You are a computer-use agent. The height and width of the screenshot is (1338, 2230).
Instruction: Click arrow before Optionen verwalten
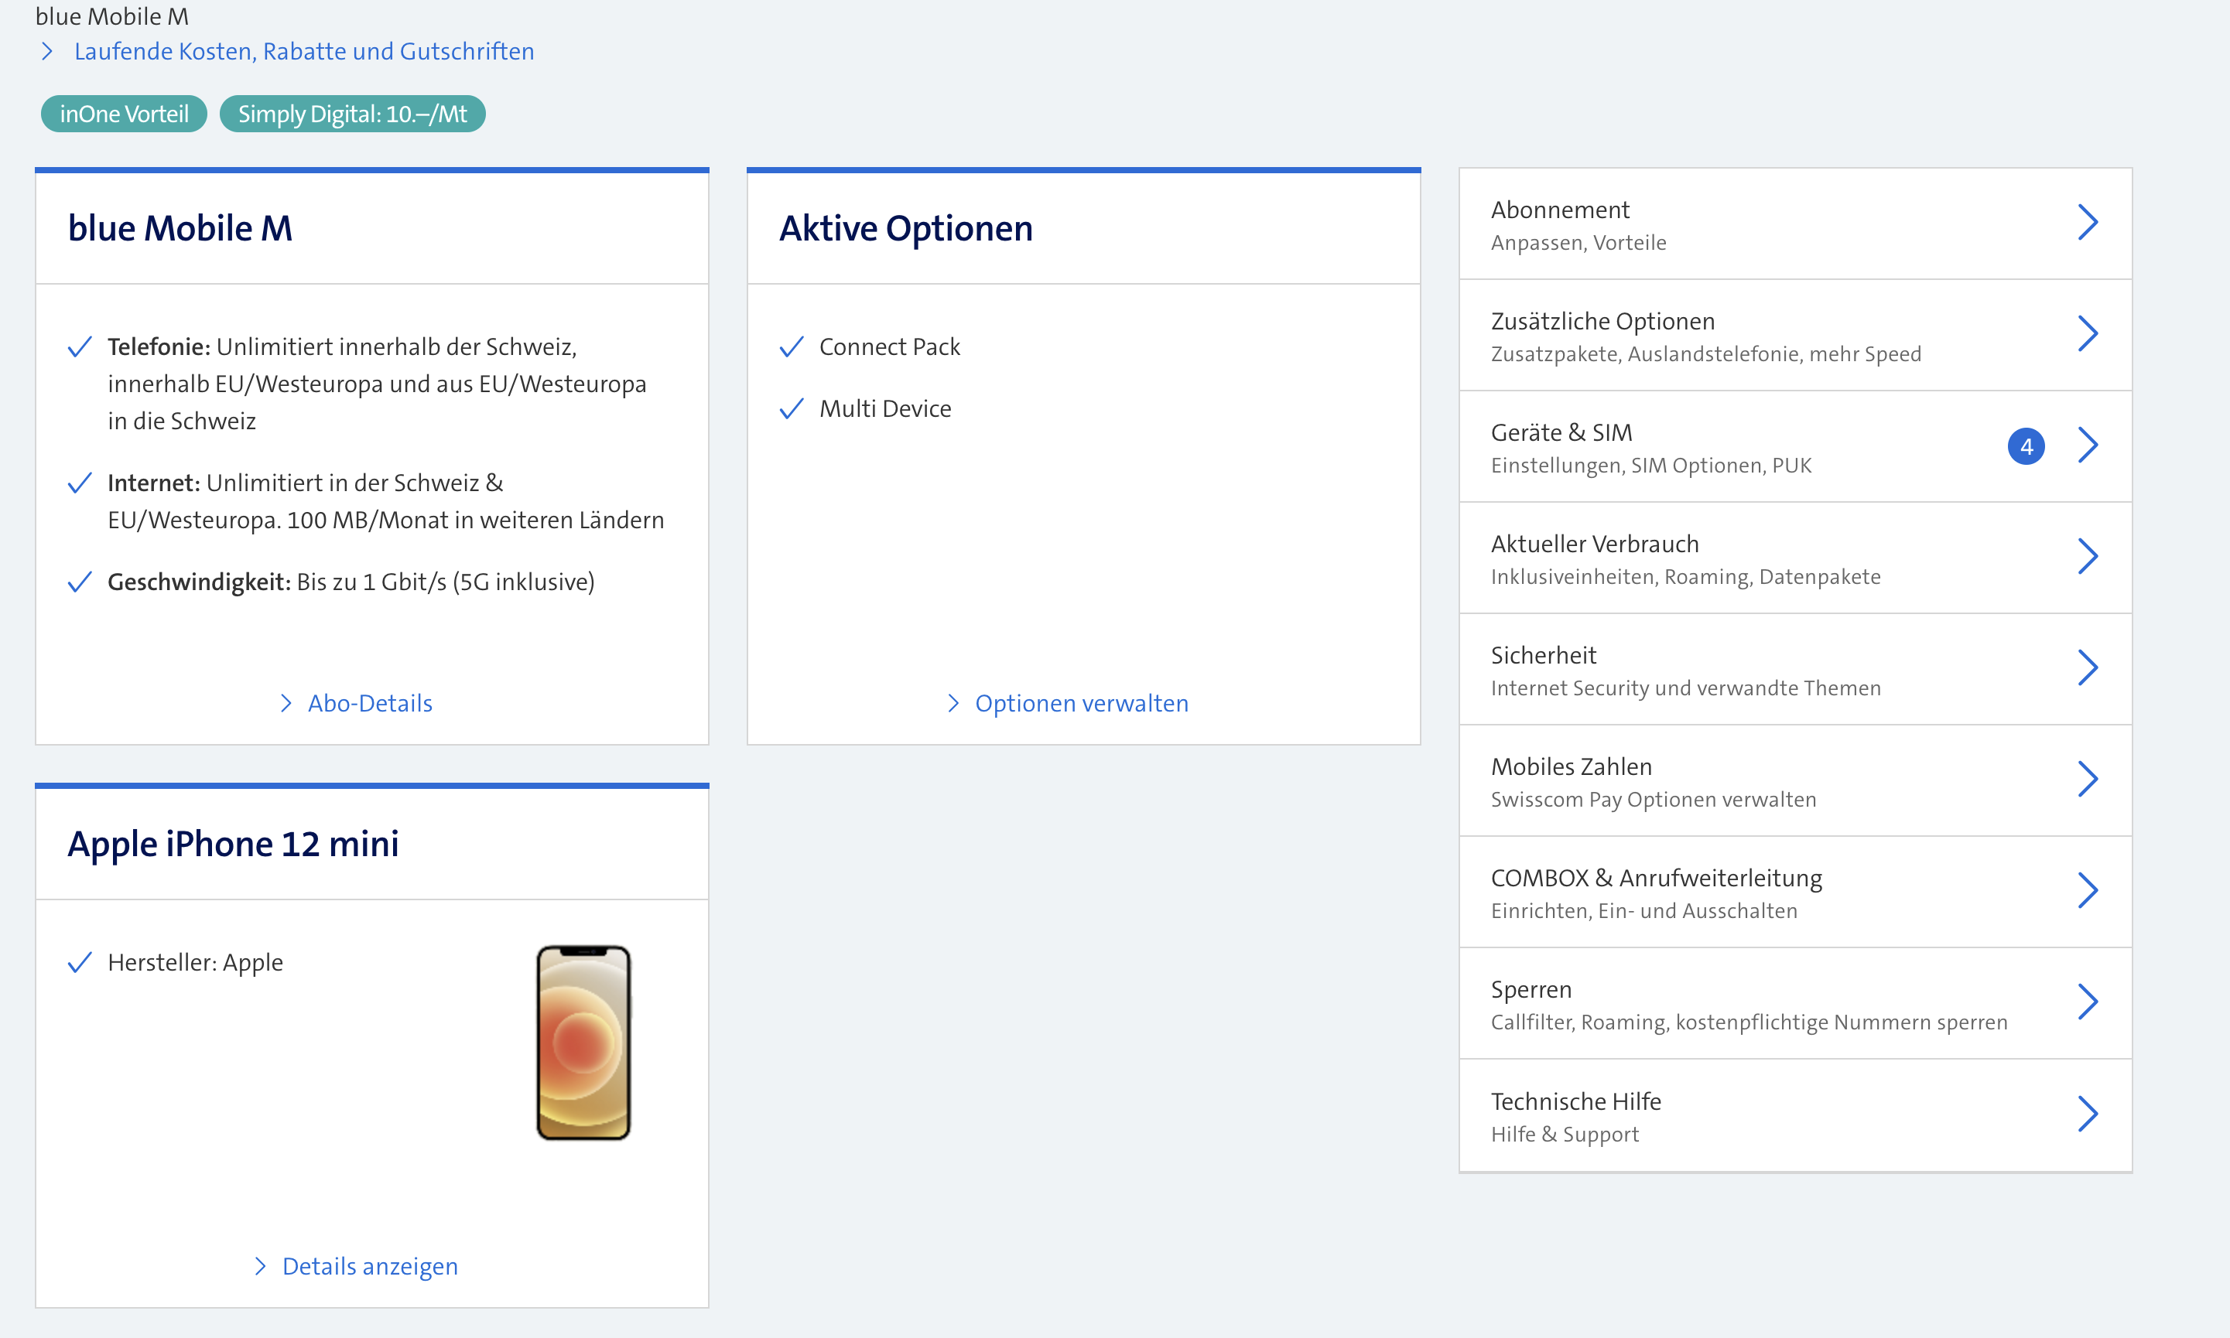point(953,703)
